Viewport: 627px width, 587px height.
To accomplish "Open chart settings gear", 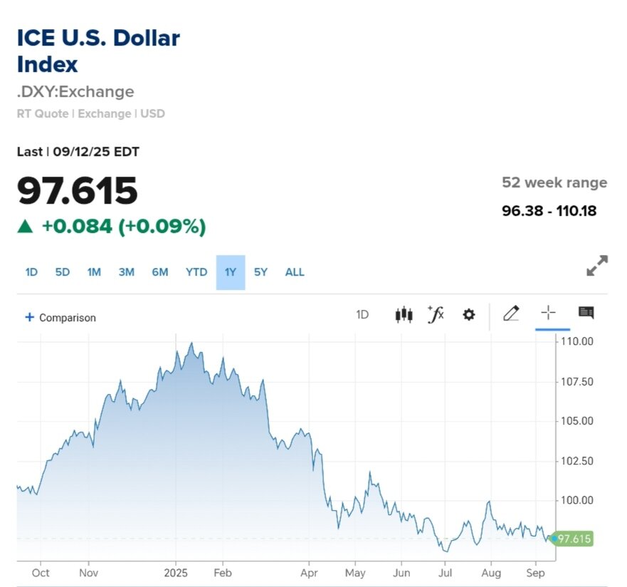I will (x=468, y=314).
